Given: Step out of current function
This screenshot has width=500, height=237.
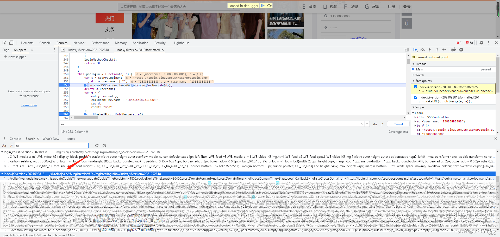Looking at the screenshot, I should point(437,50).
